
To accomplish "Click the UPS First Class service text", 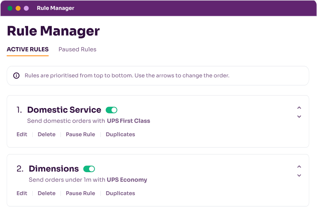I will (129, 121).
